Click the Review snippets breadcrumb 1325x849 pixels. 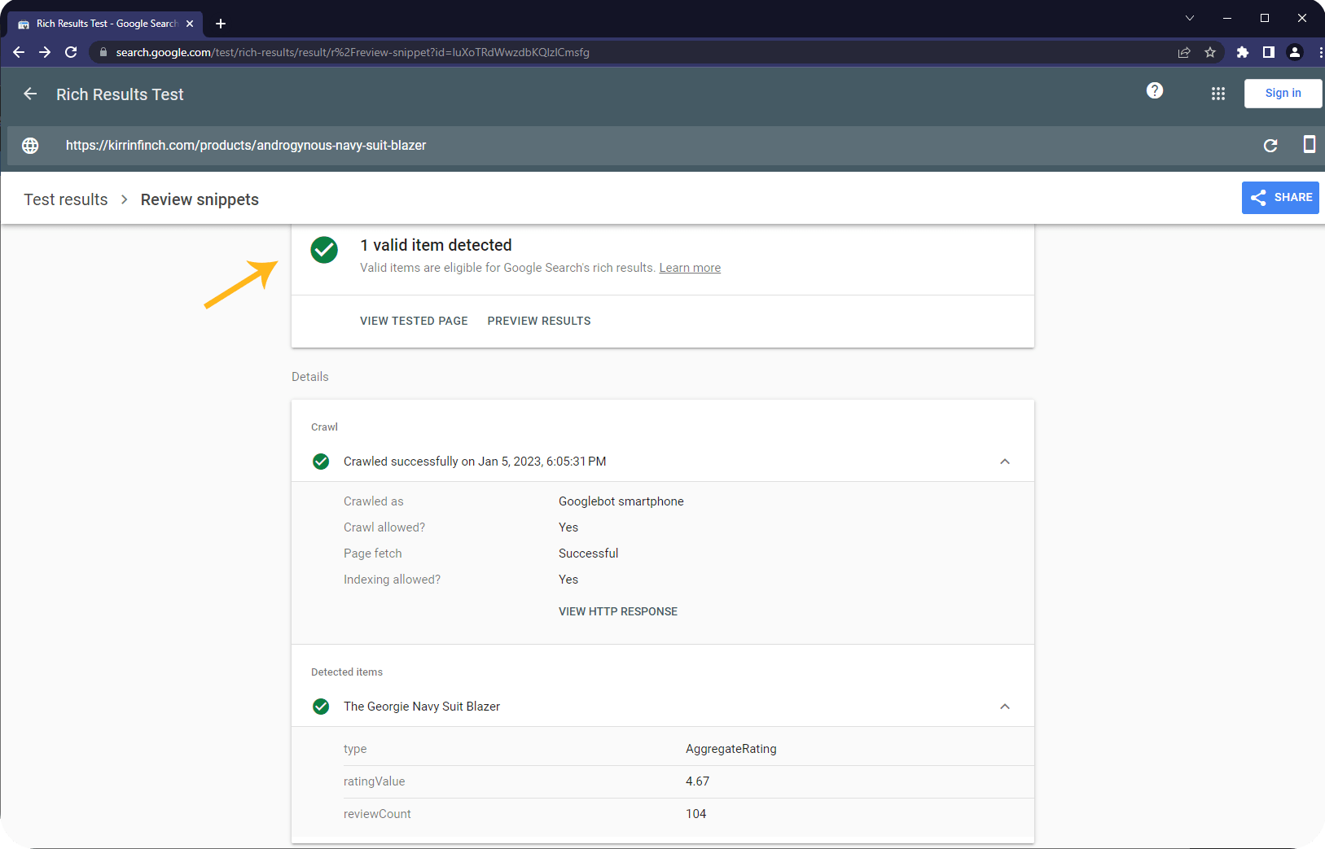[200, 199]
